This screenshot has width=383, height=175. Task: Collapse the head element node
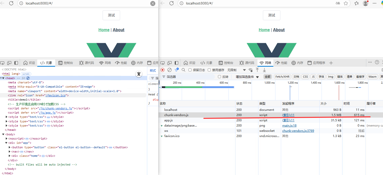[x=3, y=78]
